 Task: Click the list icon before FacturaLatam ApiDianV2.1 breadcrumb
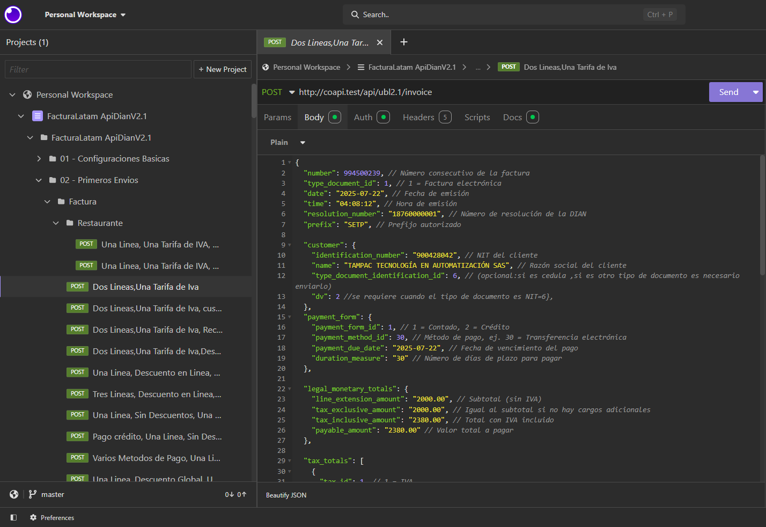point(361,67)
